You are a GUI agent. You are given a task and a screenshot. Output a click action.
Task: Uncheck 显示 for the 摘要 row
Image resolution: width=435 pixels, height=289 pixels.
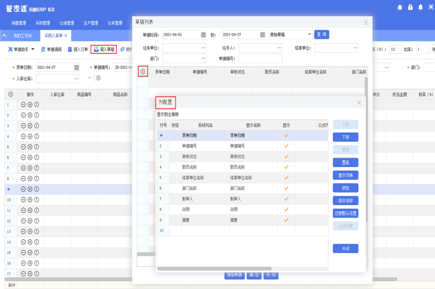tap(286, 220)
